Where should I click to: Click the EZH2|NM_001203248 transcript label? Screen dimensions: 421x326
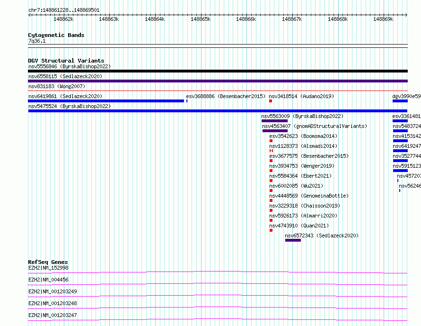click(x=53, y=303)
